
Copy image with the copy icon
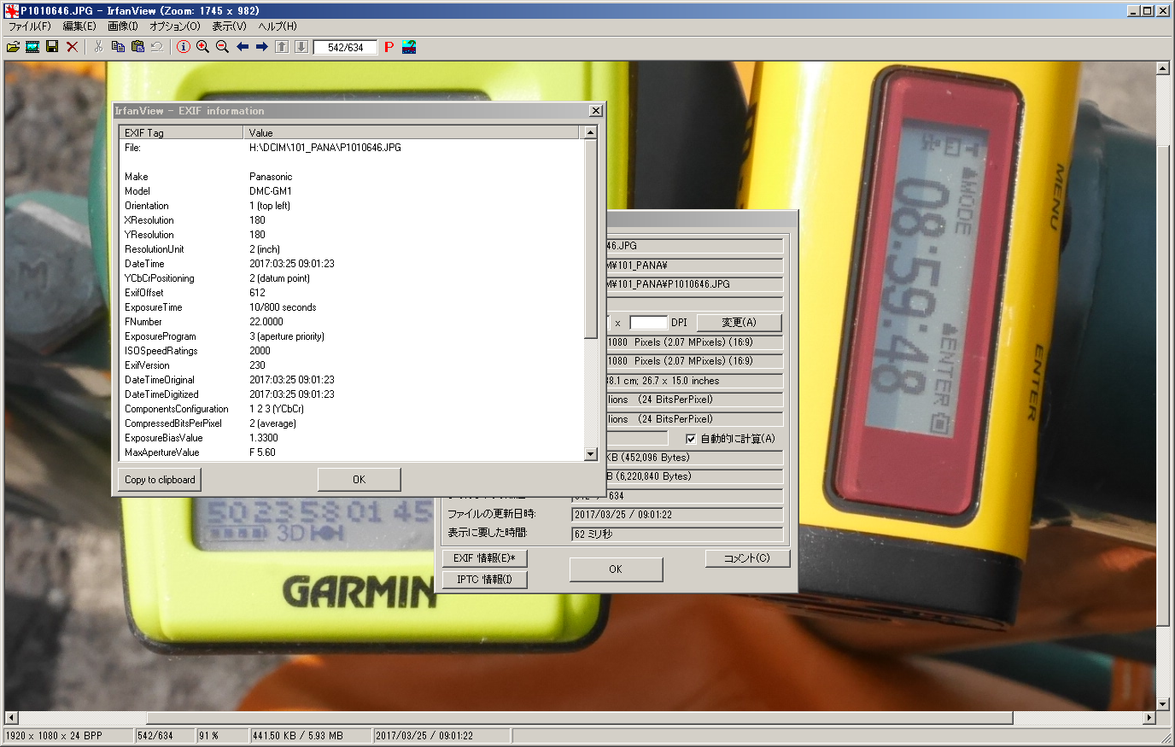coord(118,47)
